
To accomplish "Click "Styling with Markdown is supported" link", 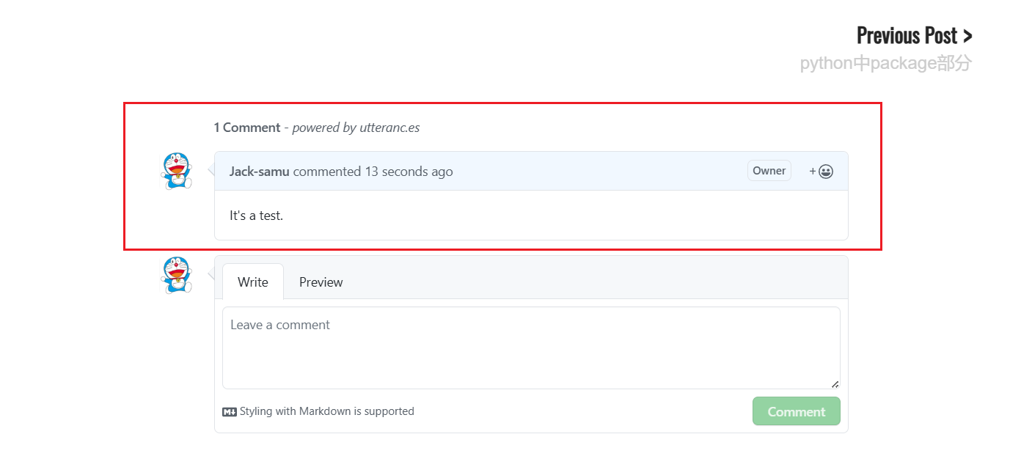I will tap(326, 412).
